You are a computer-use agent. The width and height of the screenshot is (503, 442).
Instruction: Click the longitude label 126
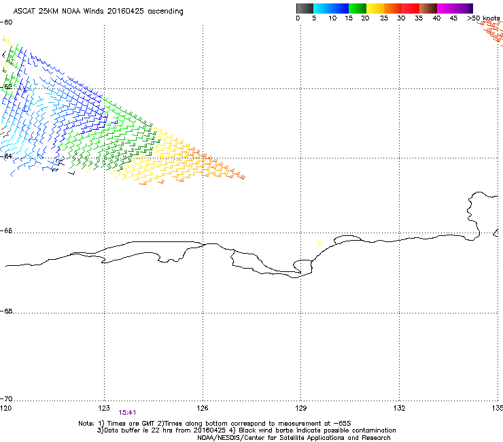[x=203, y=408]
